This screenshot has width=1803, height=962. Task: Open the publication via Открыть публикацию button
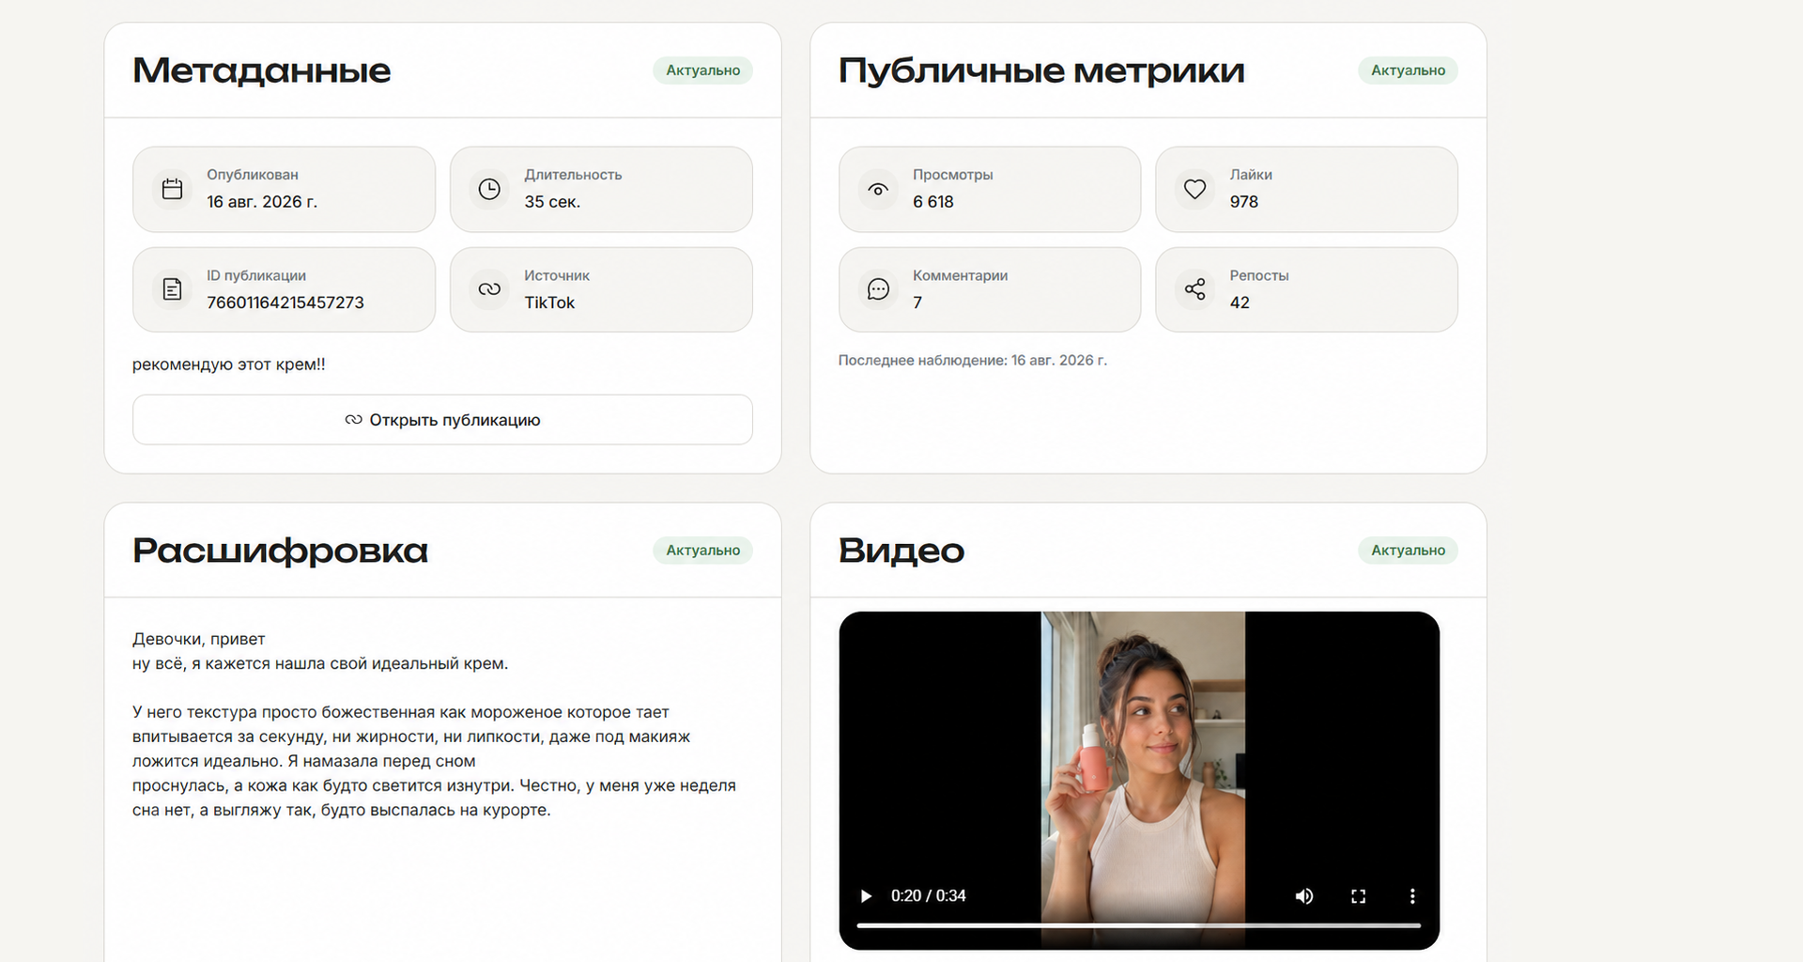[x=442, y=420]
